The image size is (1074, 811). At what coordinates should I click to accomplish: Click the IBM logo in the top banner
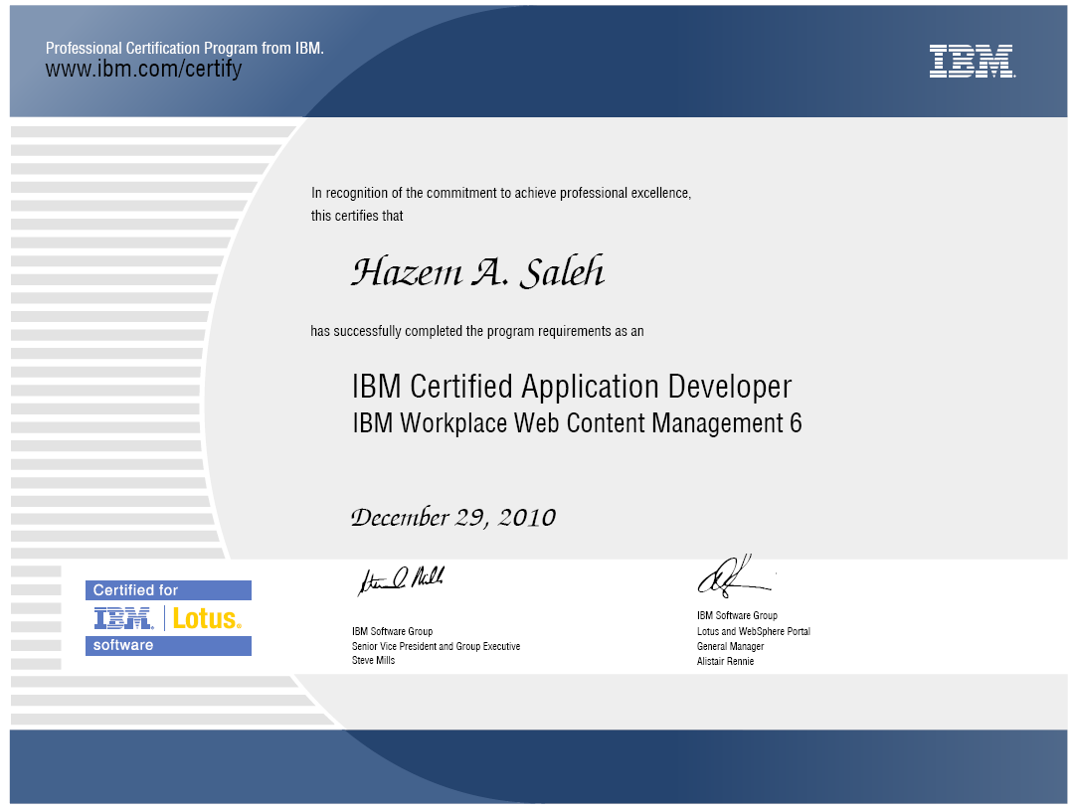click(971, 62)
